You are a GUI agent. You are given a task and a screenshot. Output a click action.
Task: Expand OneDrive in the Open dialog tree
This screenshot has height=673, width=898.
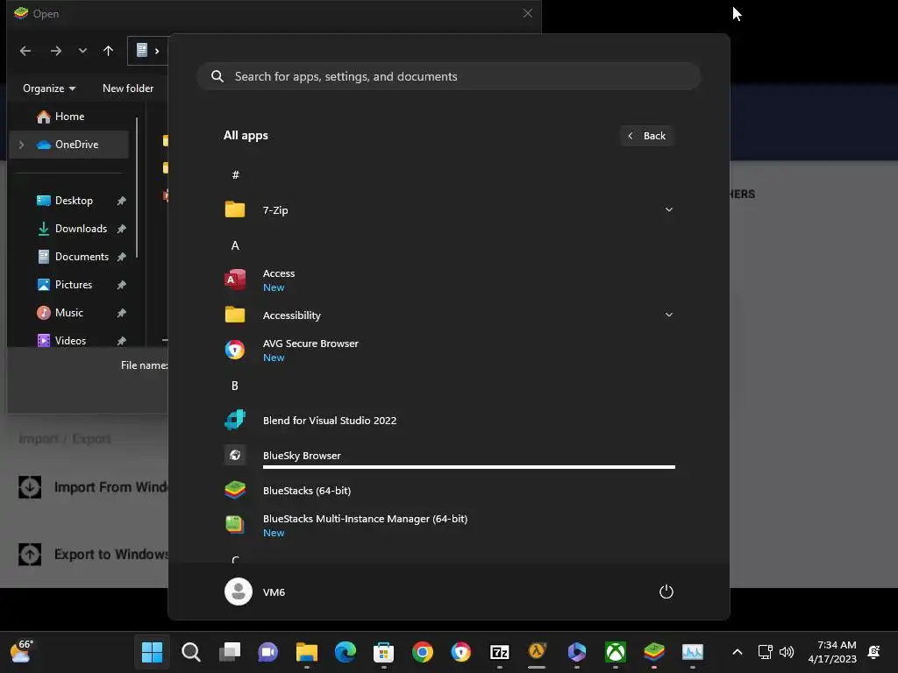(x=21, y=145)
